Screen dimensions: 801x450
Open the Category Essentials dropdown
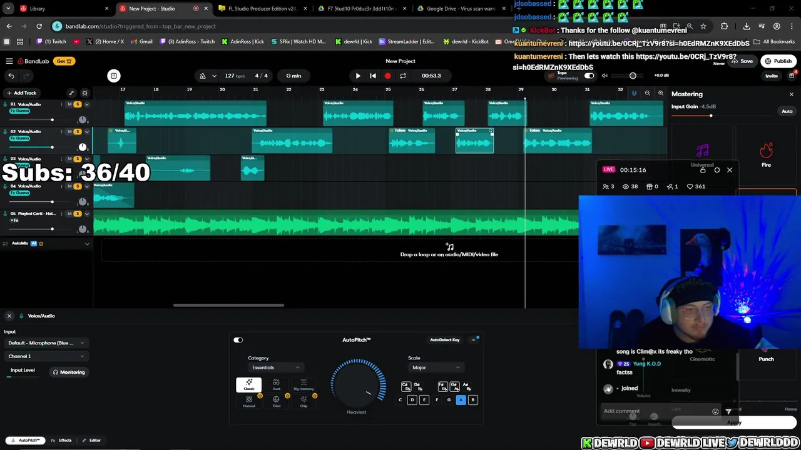[275, 367]
